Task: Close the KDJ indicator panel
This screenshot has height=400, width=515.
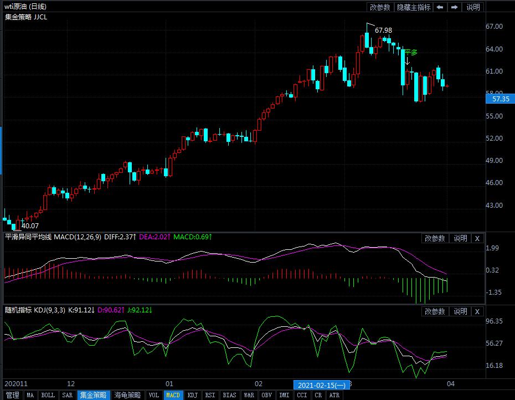Action: [x=477, y=312]
